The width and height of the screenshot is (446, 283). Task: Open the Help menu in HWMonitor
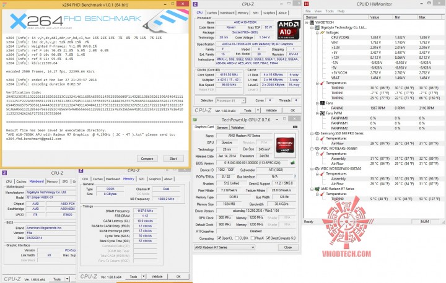341,11
